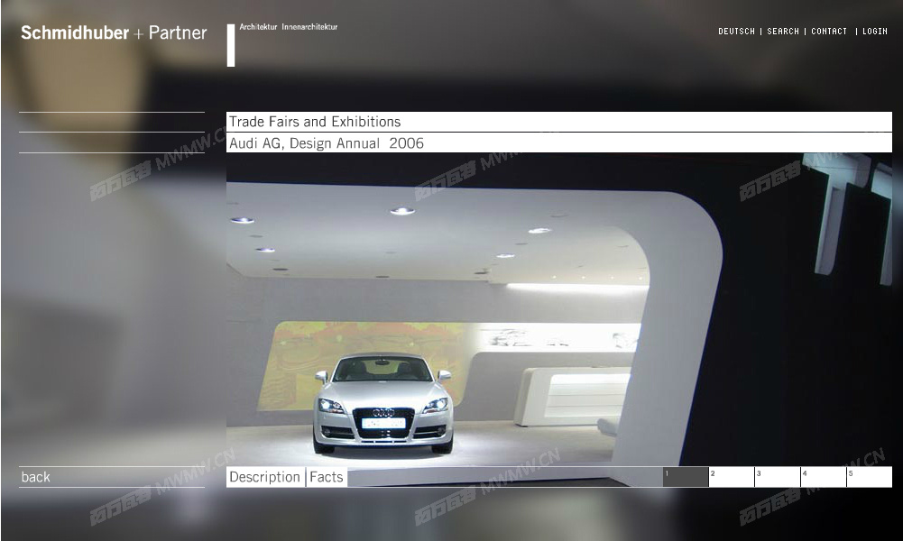Select image page 5
Image resolution: width=903 pixels, height=541 pixels.
pos(870,477)
